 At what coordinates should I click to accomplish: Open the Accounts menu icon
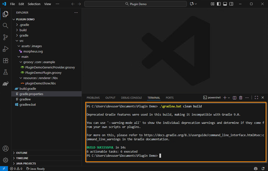(5, 148)
